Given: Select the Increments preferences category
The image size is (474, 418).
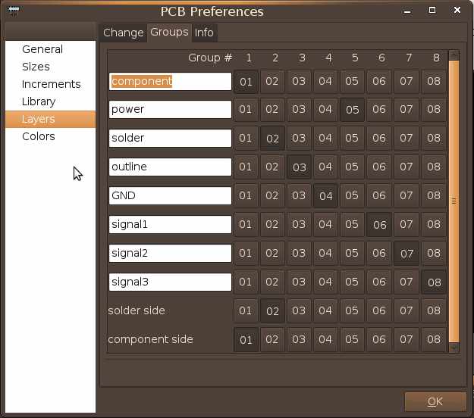Looking at the screenshot, I should coord(51,85).
